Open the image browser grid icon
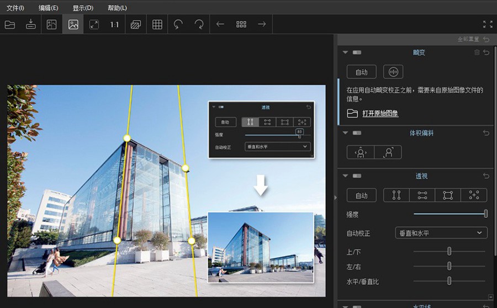 coord(241,24)
